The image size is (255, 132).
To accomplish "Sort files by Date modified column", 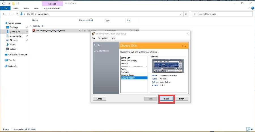I will [x=86, y=20].
